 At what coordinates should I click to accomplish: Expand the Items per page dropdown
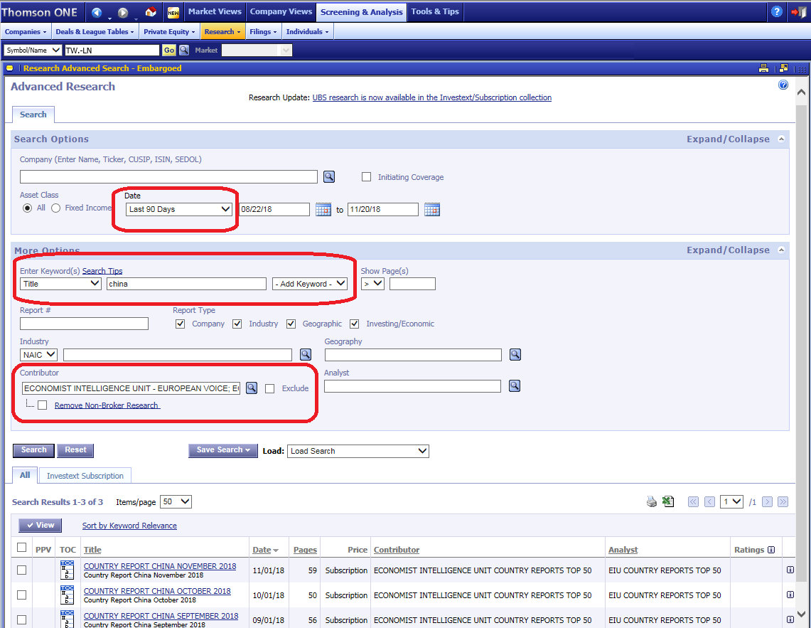[x=176, y=501]
